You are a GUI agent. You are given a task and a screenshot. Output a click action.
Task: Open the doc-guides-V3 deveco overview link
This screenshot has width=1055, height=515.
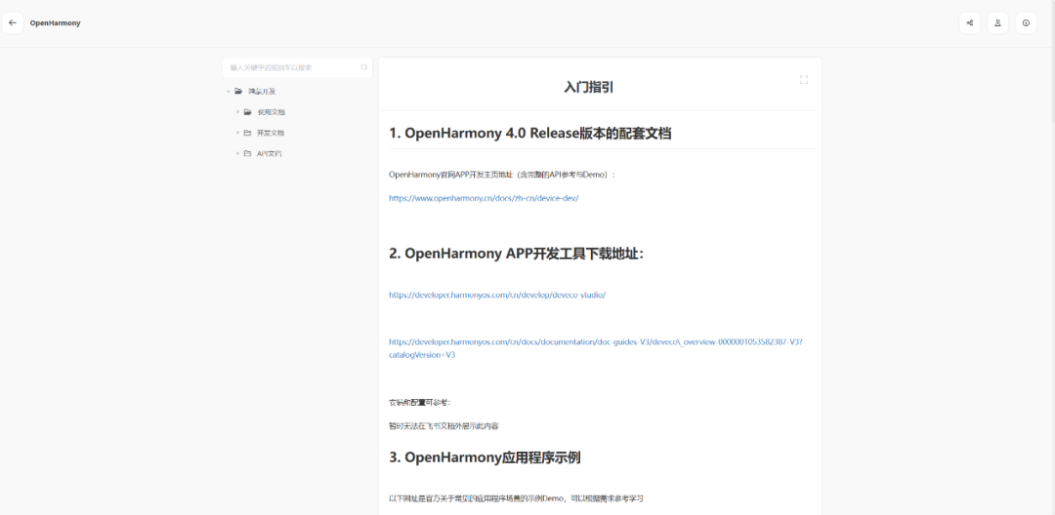pyautogui.click(x=596, y=348)
